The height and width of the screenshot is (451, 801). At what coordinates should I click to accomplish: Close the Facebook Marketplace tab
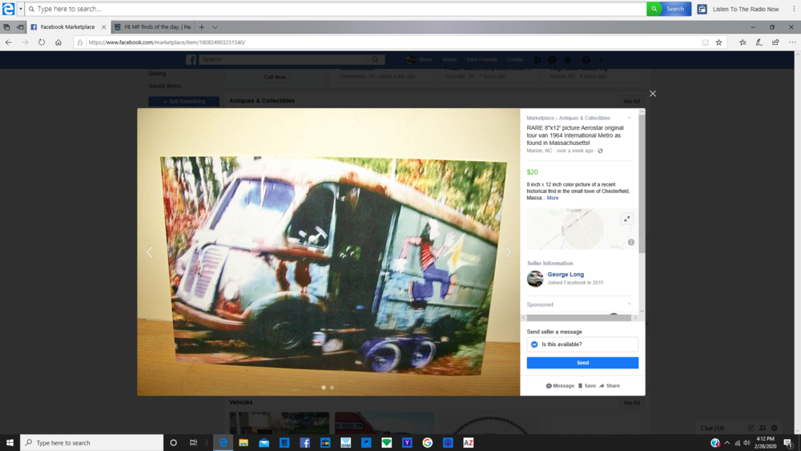(x=103, y=27)
